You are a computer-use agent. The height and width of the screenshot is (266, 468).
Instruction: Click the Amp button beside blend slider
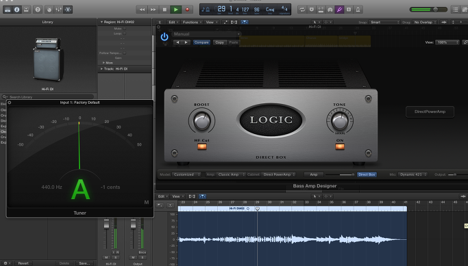(313, 174)
